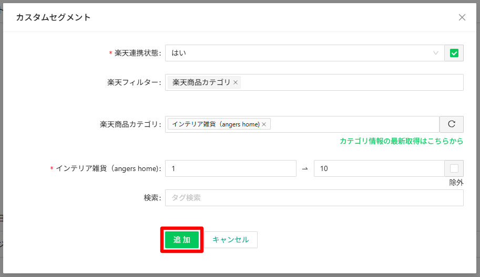480x277 pixels.
Task: Click the minimum value field containing 1
Action: [x=230, y=168]
